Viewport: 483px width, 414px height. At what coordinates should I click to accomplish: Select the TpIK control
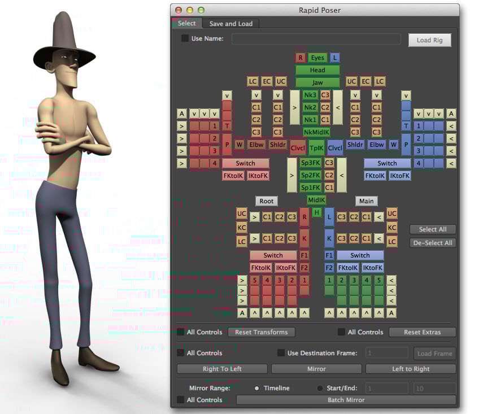[316, 148]
